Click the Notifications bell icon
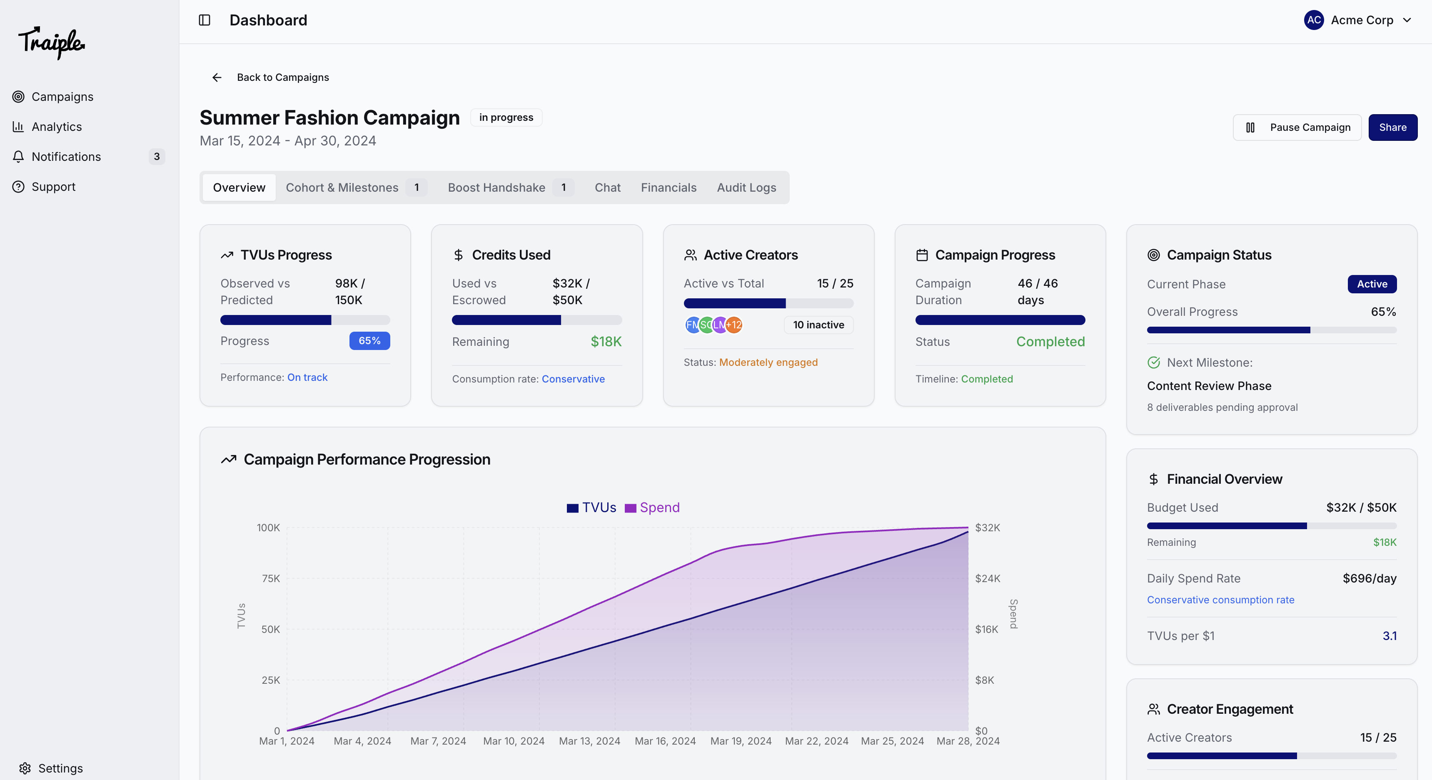This screenshot has height=780, width=1432. click(18, 157)
